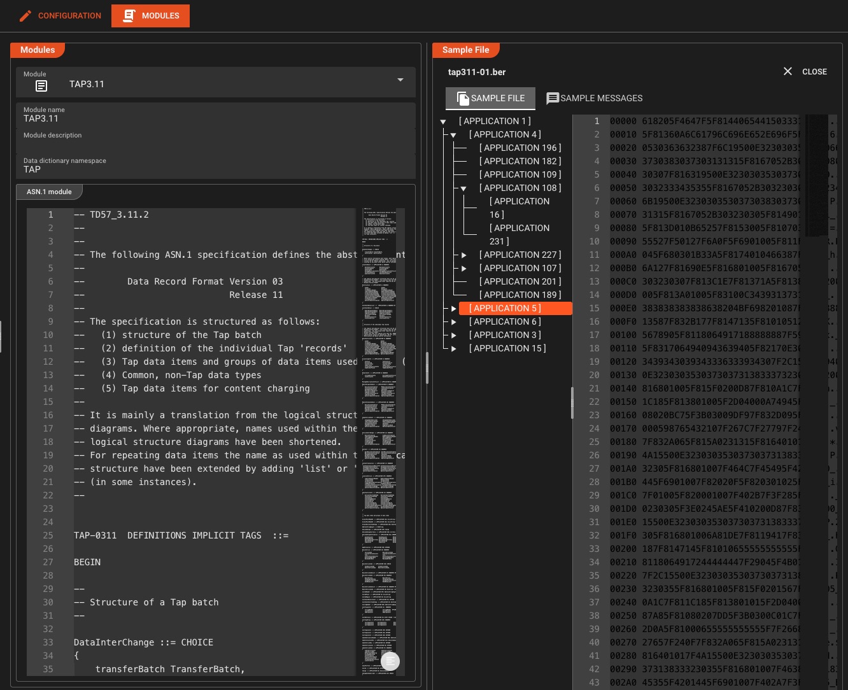Screen dimensions: 848x690
Task: Switch to the CONFIGURATION tab
Action: click(69, 15)
